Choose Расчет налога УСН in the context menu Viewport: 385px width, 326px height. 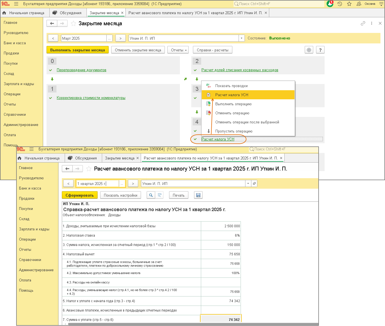[x=248, y=95]
